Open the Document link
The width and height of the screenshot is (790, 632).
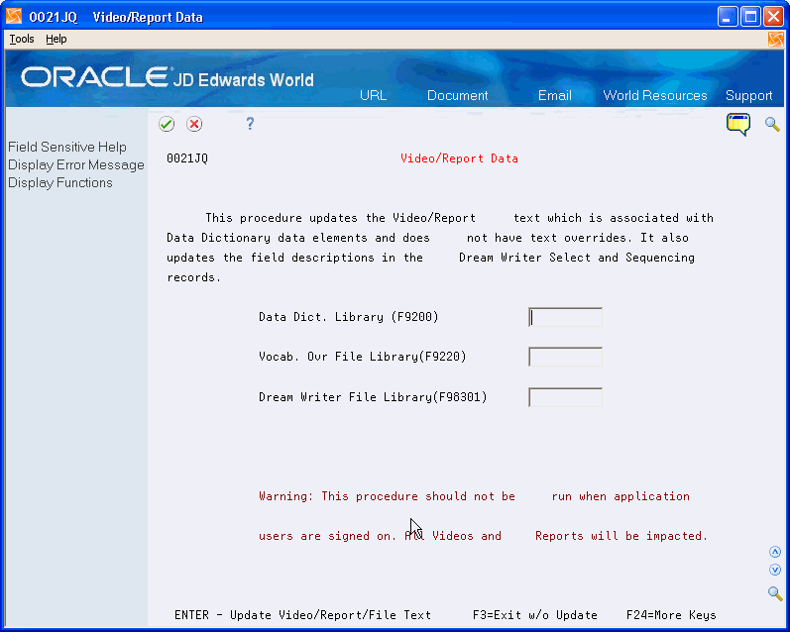coord(458,96)
